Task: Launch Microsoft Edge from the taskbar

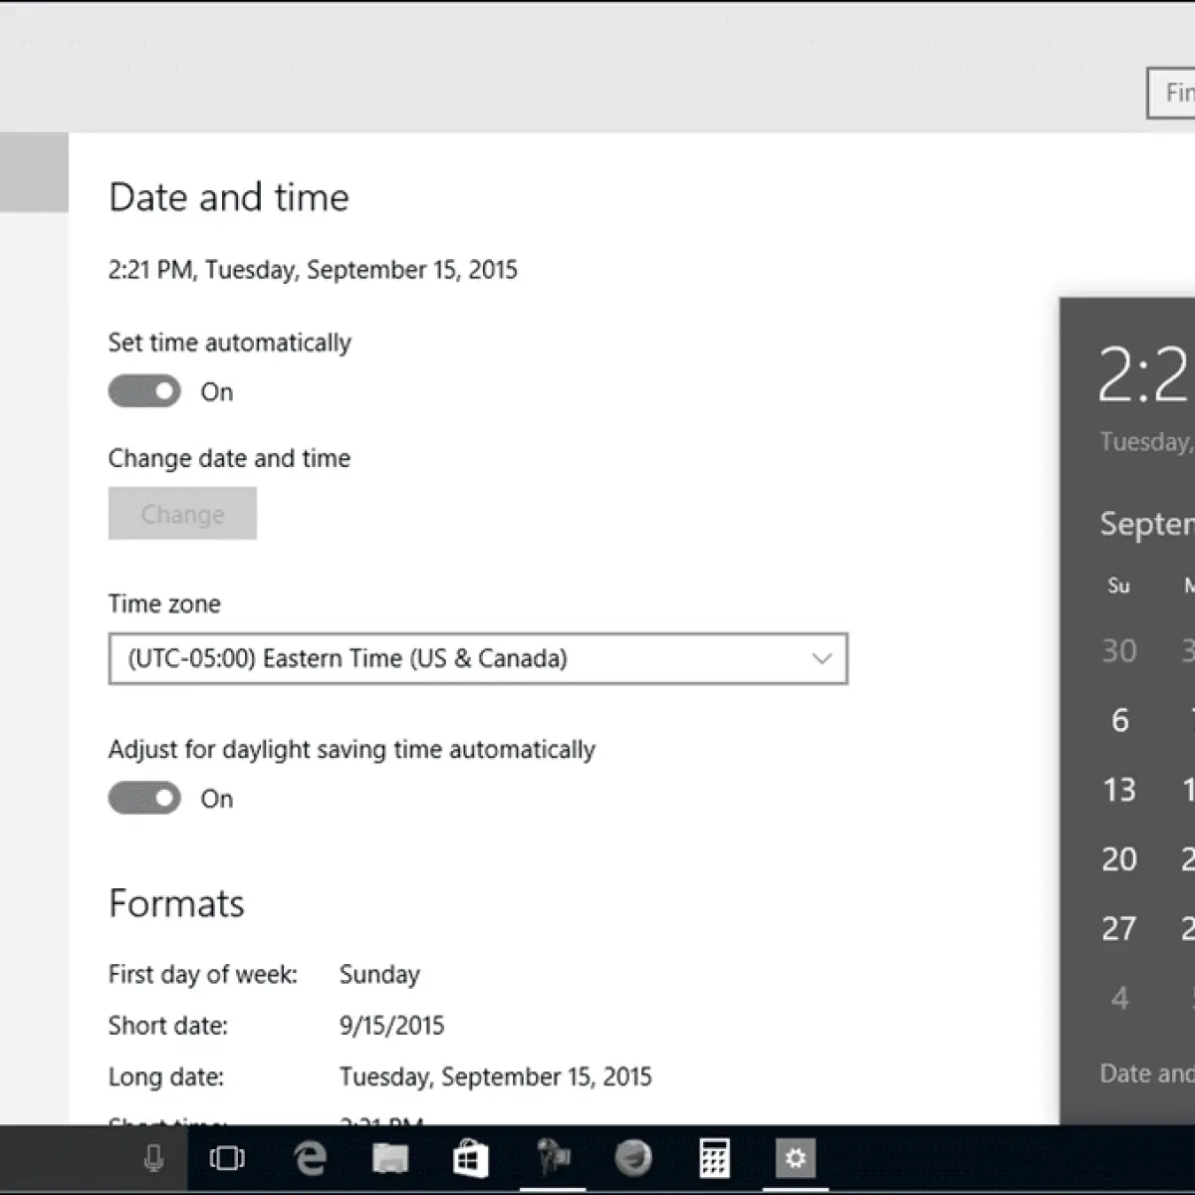Action: (310, 1158)
